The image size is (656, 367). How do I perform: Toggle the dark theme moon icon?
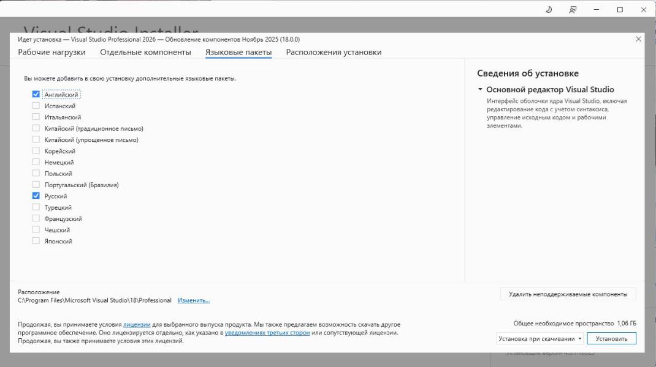[x=549, y=10]
